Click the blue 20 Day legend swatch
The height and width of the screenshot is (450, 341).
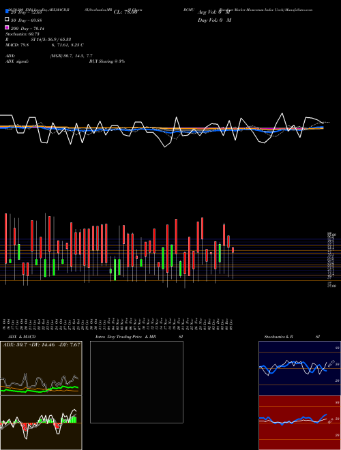coord(7,12)
